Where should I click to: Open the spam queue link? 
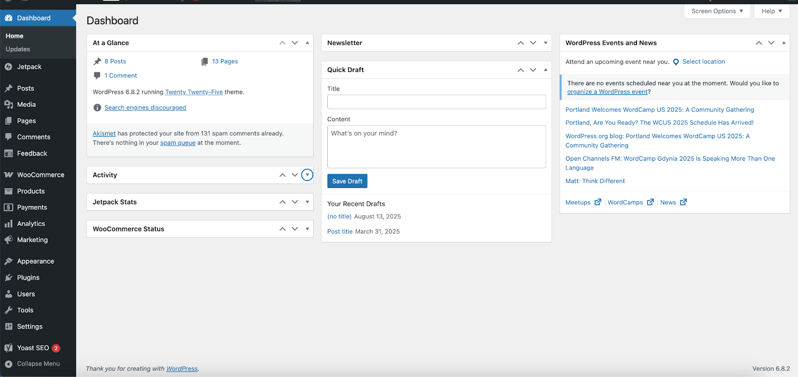click(x=178, y=143)
